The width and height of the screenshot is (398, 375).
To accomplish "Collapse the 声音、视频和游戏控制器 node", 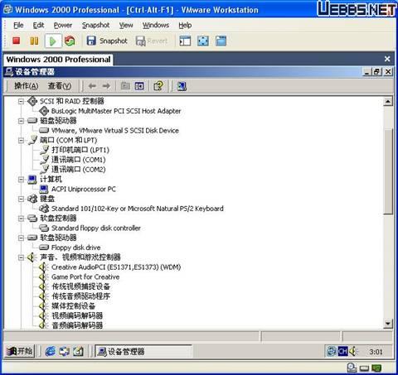I will (x=21, y=257).
